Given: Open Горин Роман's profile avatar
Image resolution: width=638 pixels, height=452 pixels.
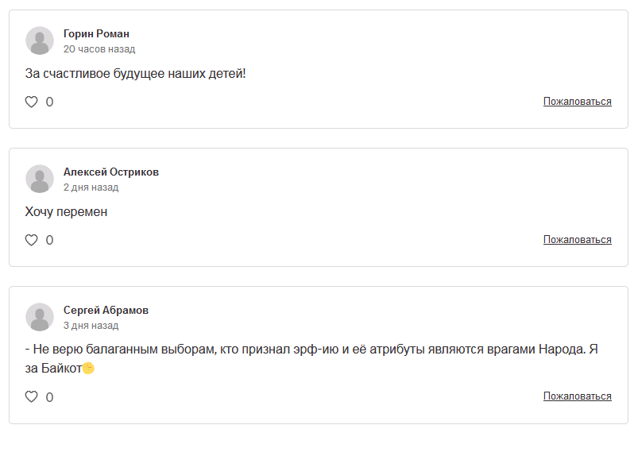Looking at the screenshot, I should (x=40, y=41).
